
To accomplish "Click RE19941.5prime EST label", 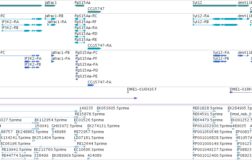I will tap(17, 150).
